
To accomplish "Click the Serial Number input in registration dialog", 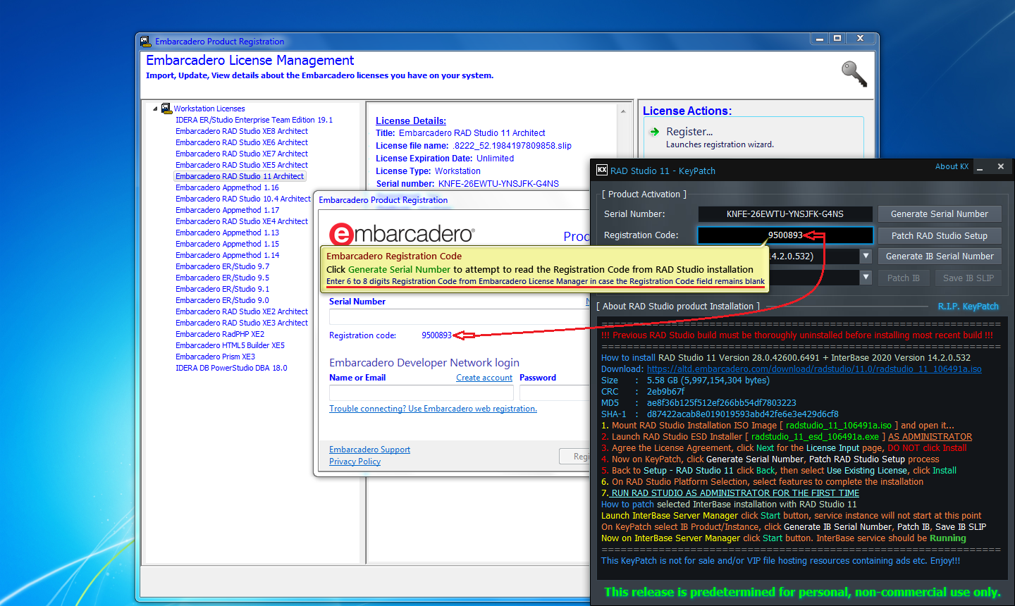I will (x=458, y=317).
